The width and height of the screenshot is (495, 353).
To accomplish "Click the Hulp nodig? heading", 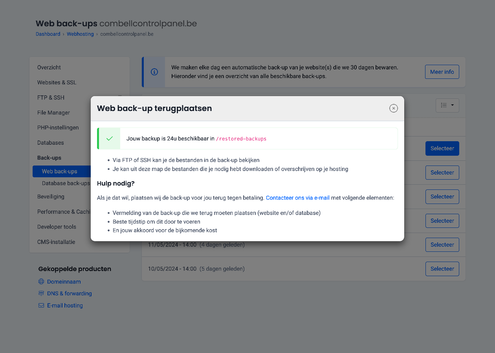I will coord(116,184).
